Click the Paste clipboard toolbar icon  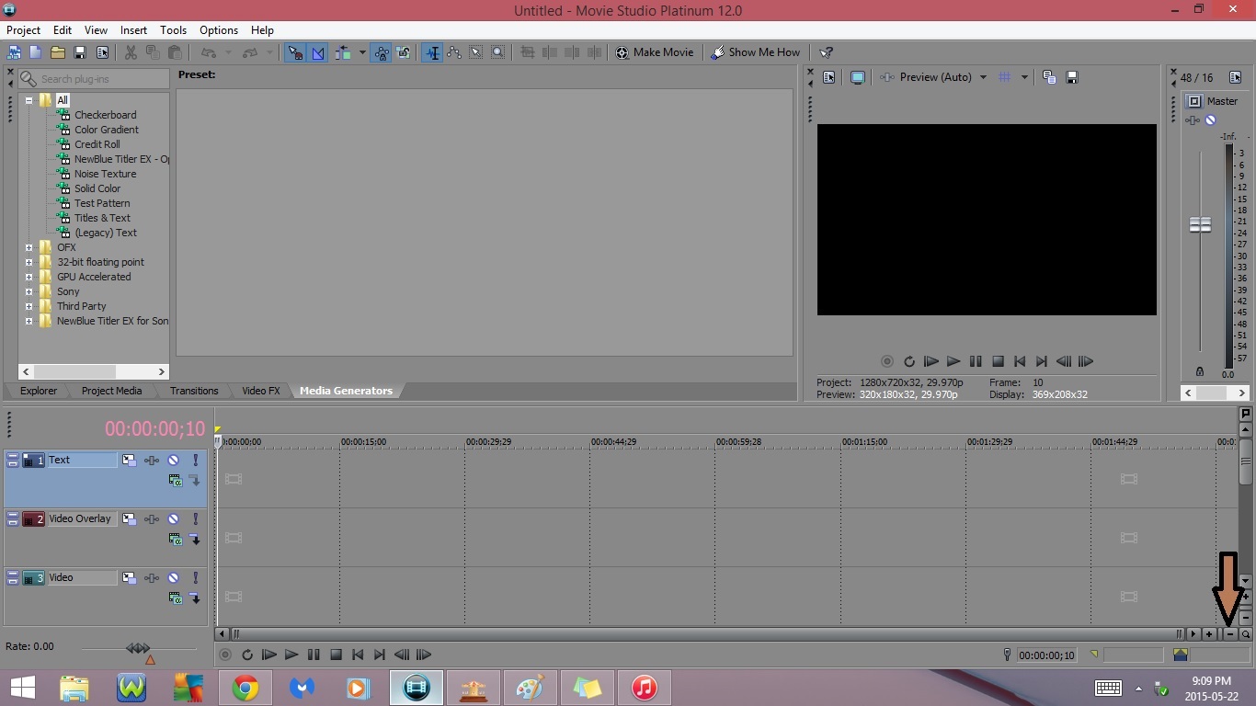click(x=175, y=52)
